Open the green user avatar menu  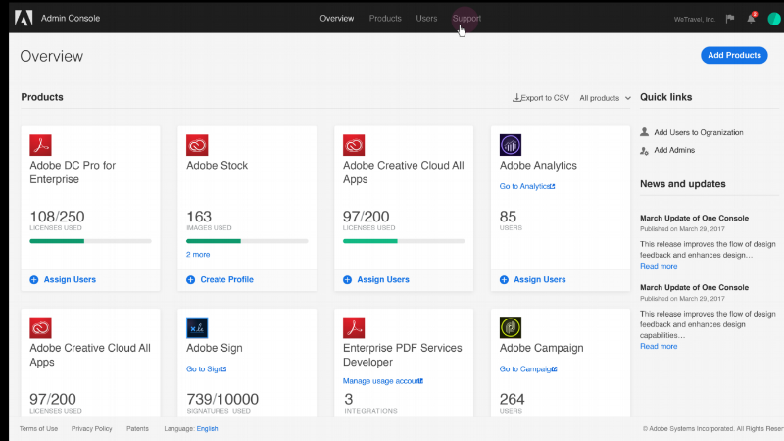(x=774, y=19)
